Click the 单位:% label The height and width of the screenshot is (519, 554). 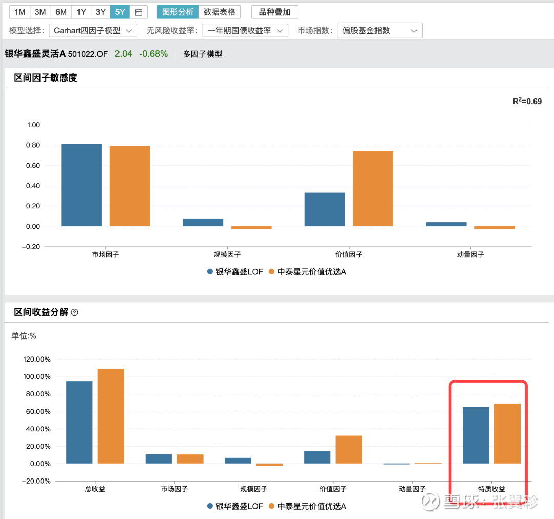[x=24, y=335]
